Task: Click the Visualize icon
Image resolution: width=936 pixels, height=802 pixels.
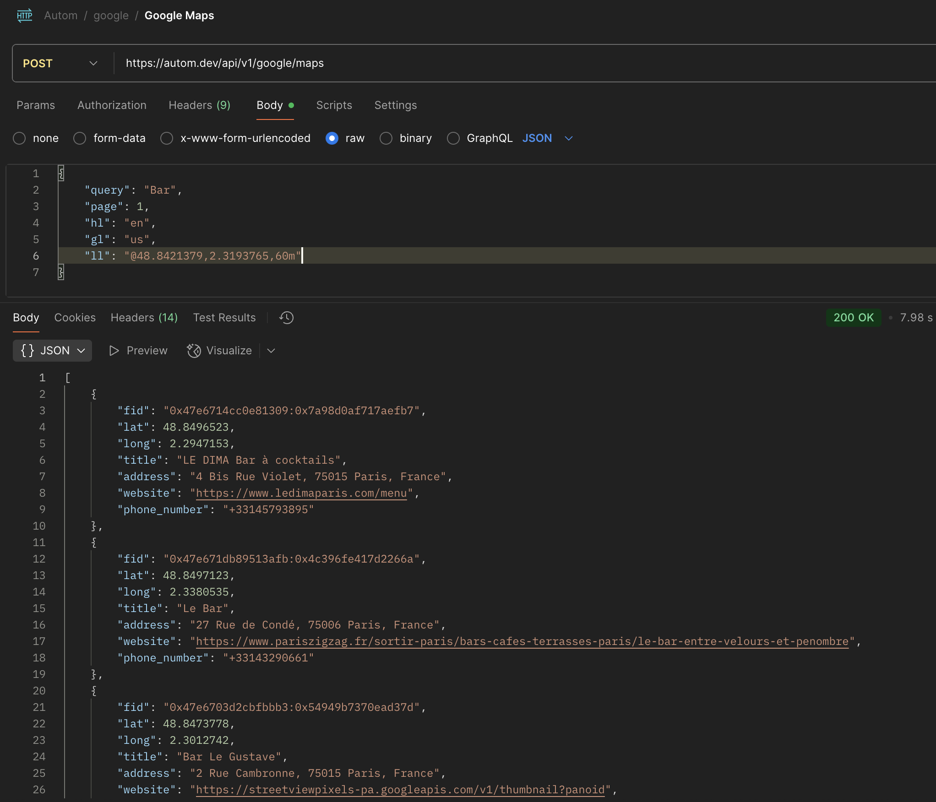Action: coord(194,351)
